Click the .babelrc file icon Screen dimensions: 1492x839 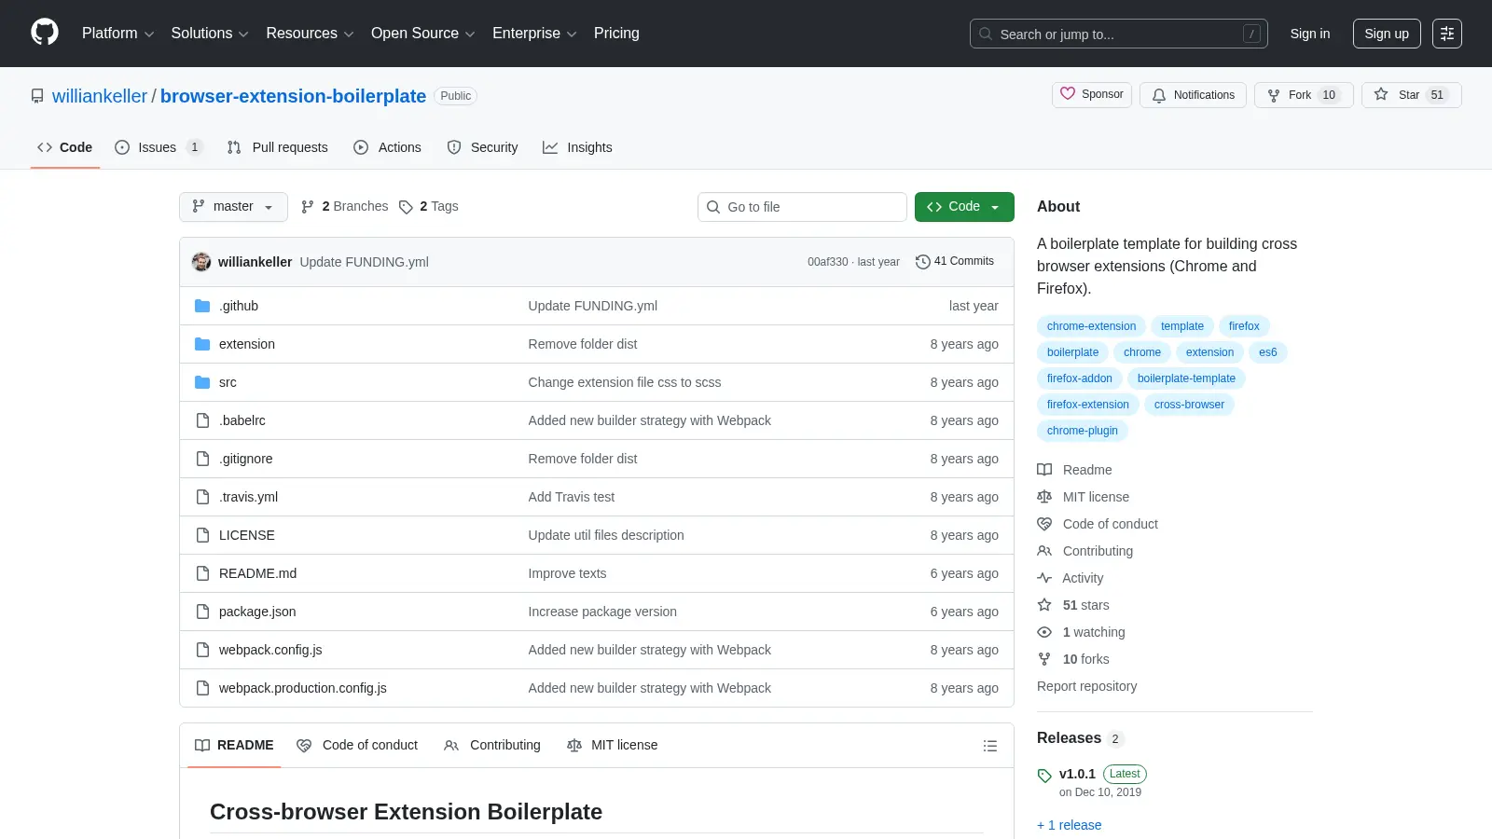202,420
